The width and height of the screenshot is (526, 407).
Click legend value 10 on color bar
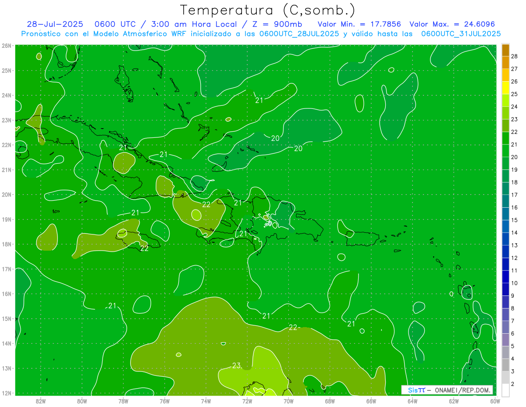(x=515, y=283)
